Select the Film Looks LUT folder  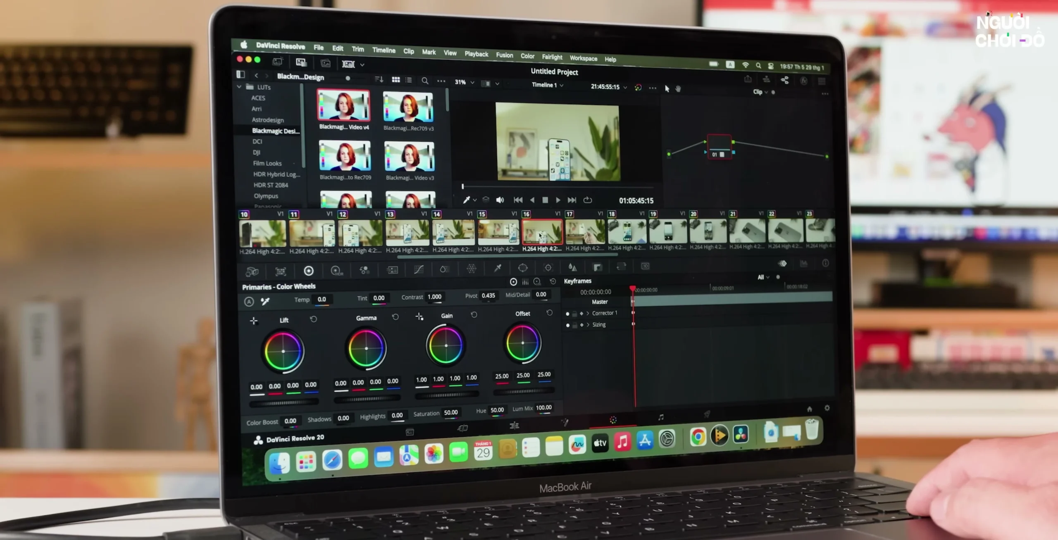pos(267,163)
